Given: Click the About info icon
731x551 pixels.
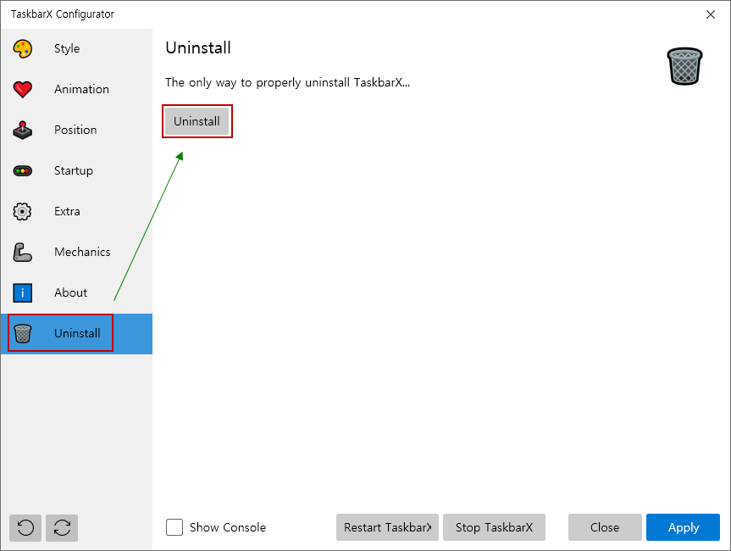Looking at the screenshot, I should (x=22, y=292).
